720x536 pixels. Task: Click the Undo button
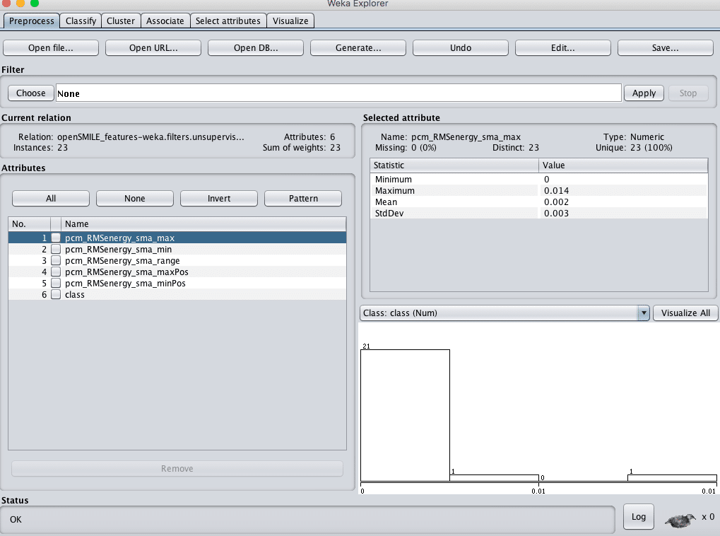pyautogui.click(x=461, y=48)
